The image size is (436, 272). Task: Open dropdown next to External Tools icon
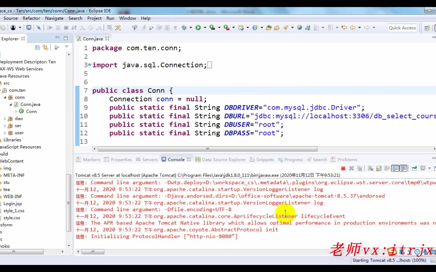pos(233,28)
